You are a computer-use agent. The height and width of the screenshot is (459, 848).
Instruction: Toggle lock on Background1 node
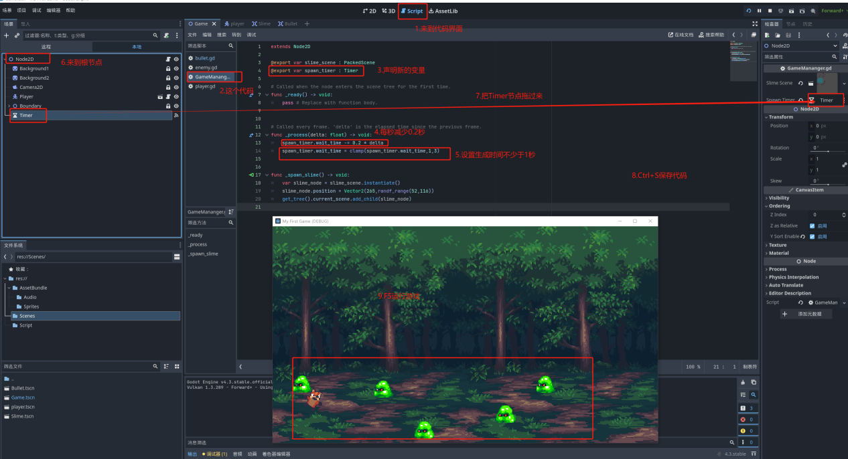[x=168, y=68]
